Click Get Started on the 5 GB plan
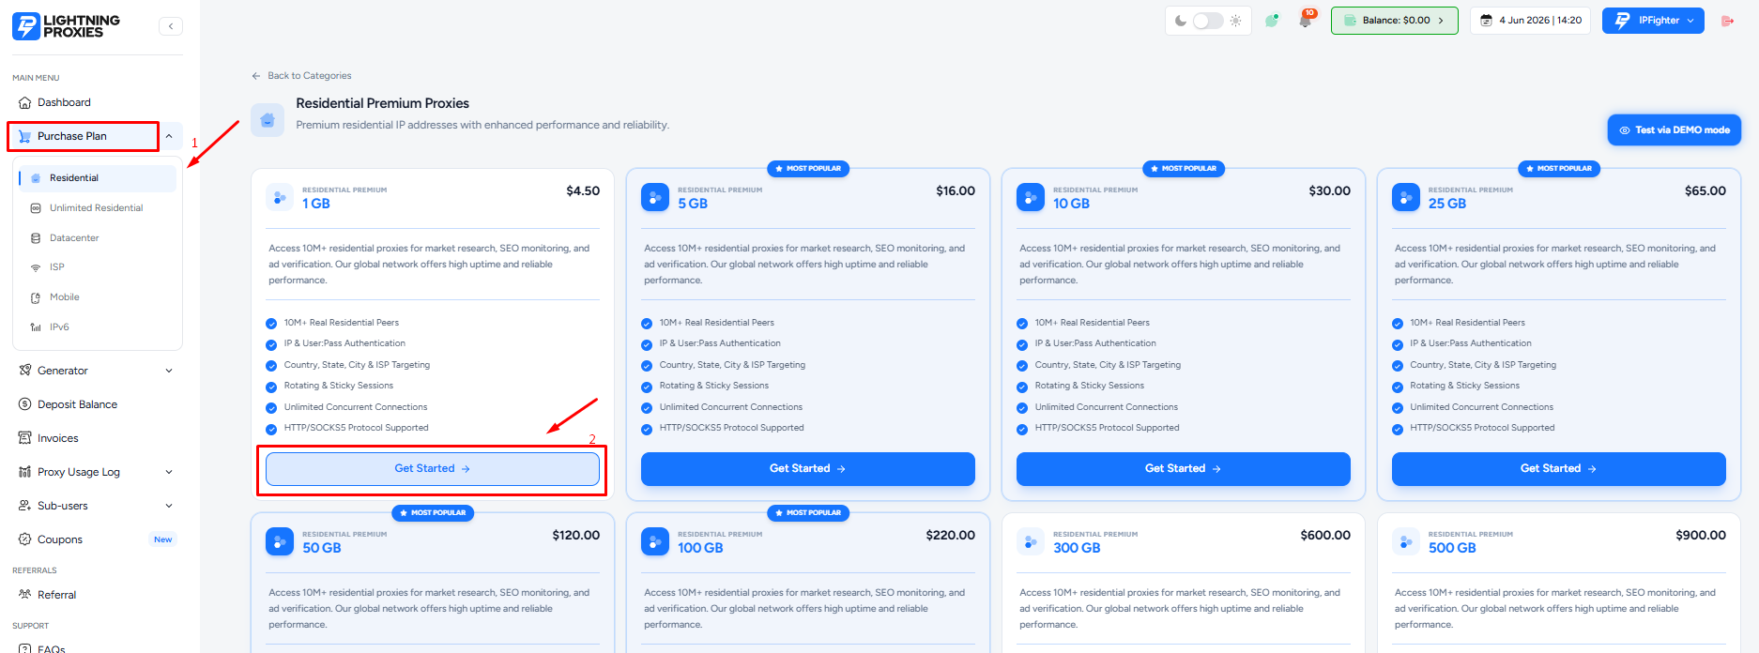This screenshot has width=1759, height=653. 808,469
